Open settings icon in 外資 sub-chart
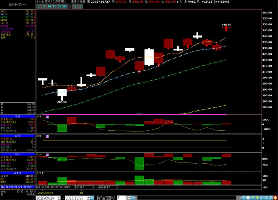The width and height of the screenshot is (278, 200). (x=47, y=117)
